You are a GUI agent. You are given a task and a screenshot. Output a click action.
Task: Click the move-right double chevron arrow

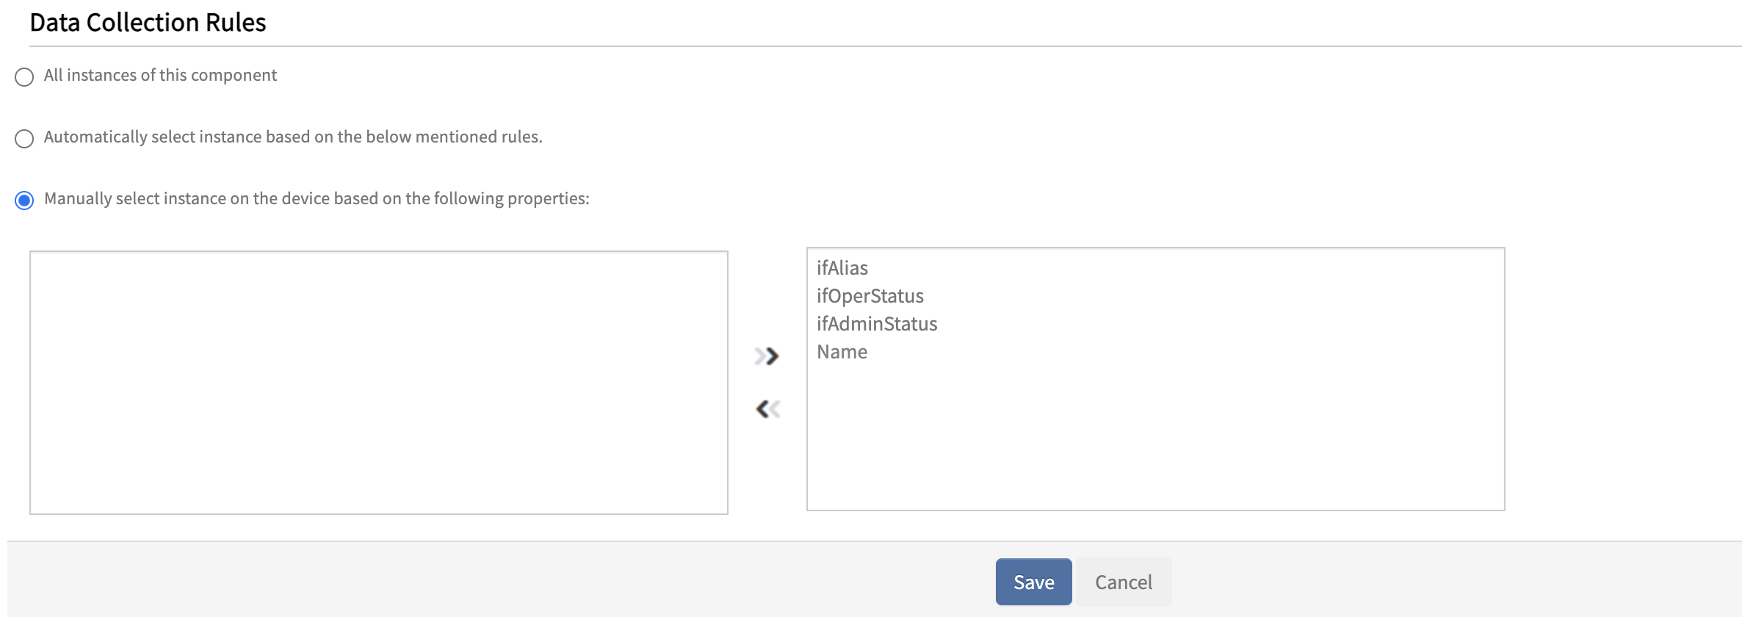[x=767, y=356]
